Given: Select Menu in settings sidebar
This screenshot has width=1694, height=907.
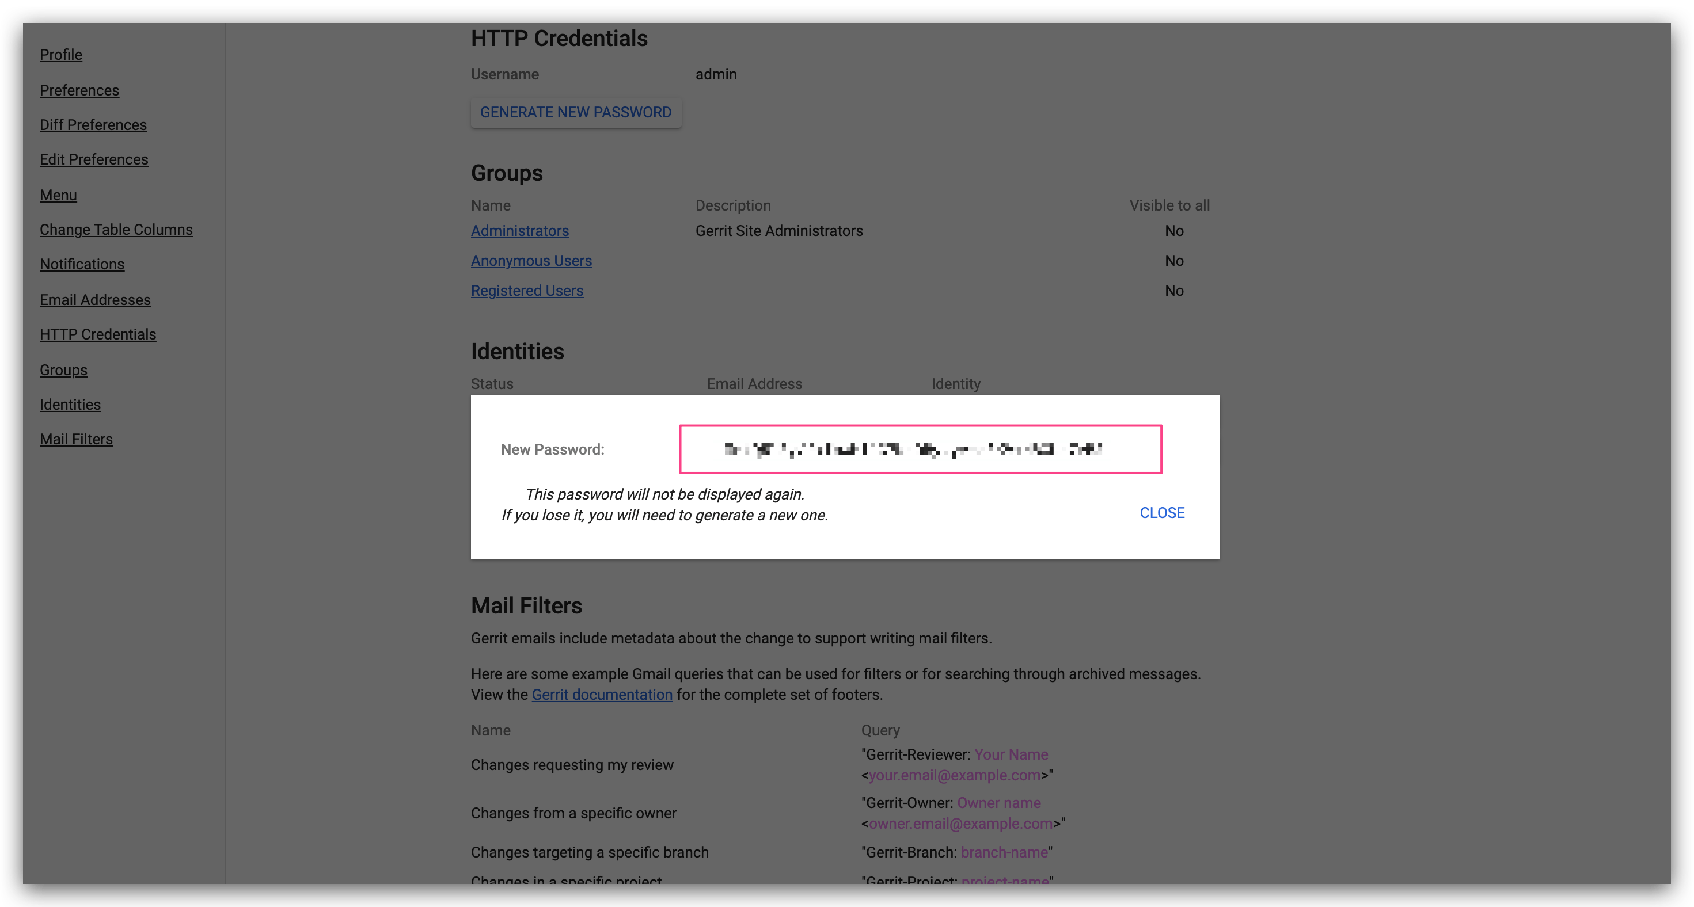Looking at the screenshot, I should pyautogui.click(x=58, y=195).
